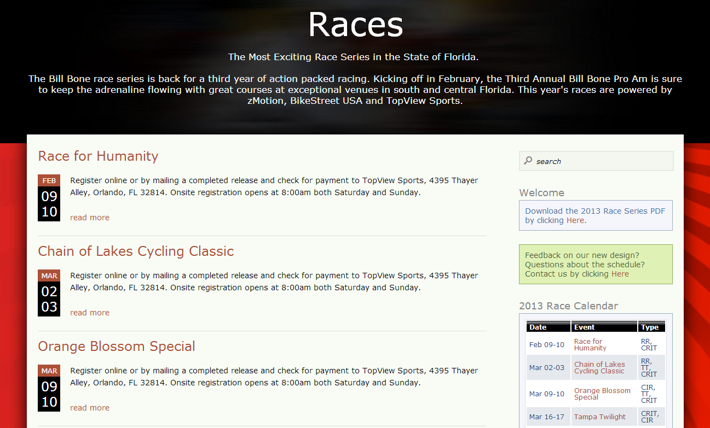This screenshot has height=428, width=710.
Task: Click the Type column header in calendar
Action: click(650, 327)
